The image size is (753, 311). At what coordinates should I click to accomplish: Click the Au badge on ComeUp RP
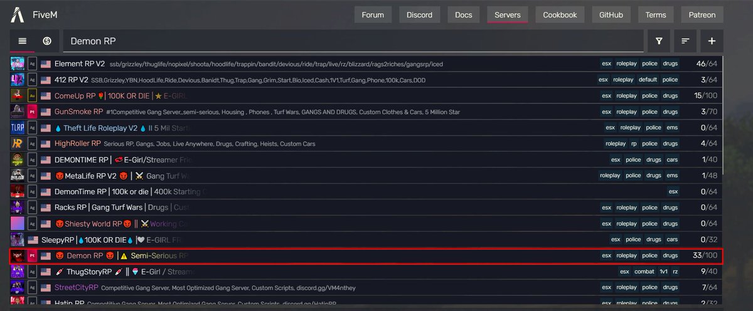pos(33,95)
